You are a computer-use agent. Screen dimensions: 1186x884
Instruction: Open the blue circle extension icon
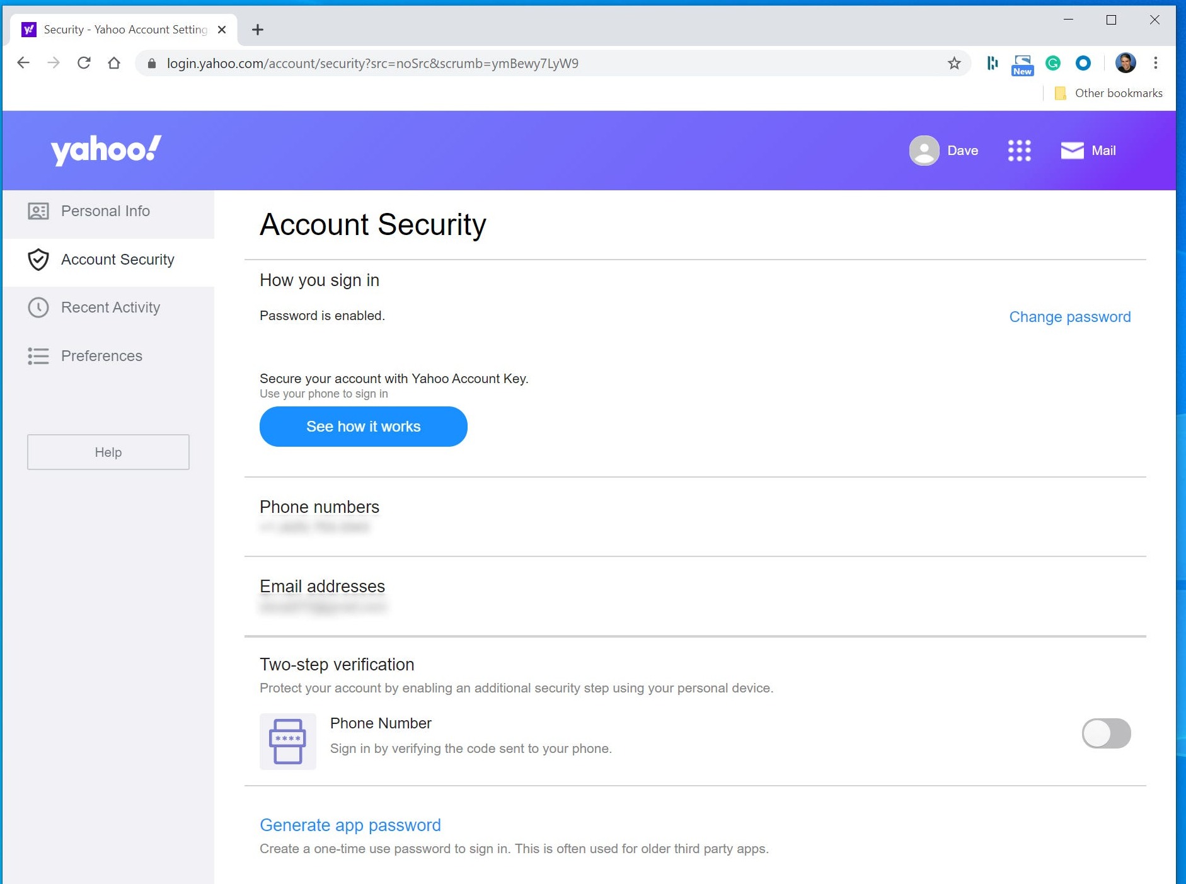[x=1083, y=63]
